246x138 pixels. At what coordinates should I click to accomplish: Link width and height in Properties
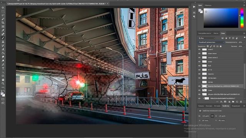(x=212, y=116)
